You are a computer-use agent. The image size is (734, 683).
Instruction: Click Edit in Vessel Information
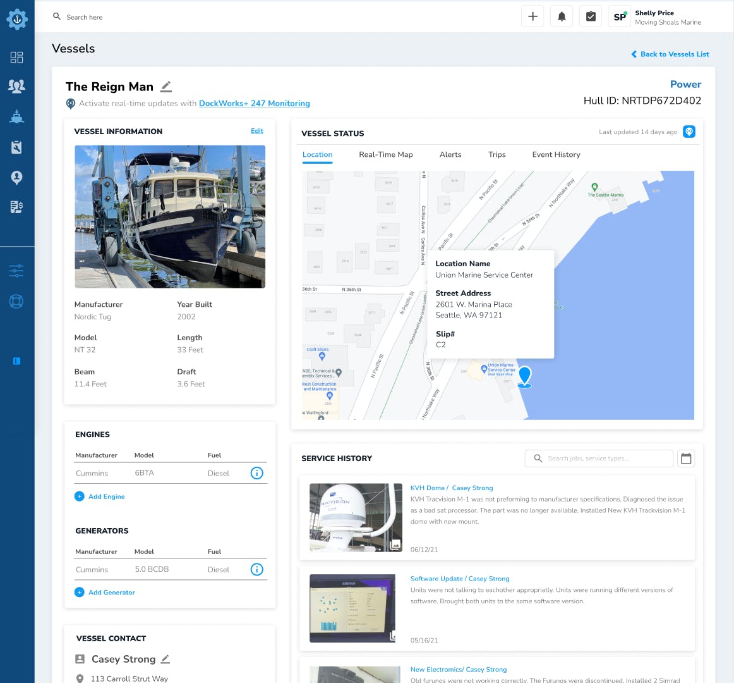click(x=257, y=131)
